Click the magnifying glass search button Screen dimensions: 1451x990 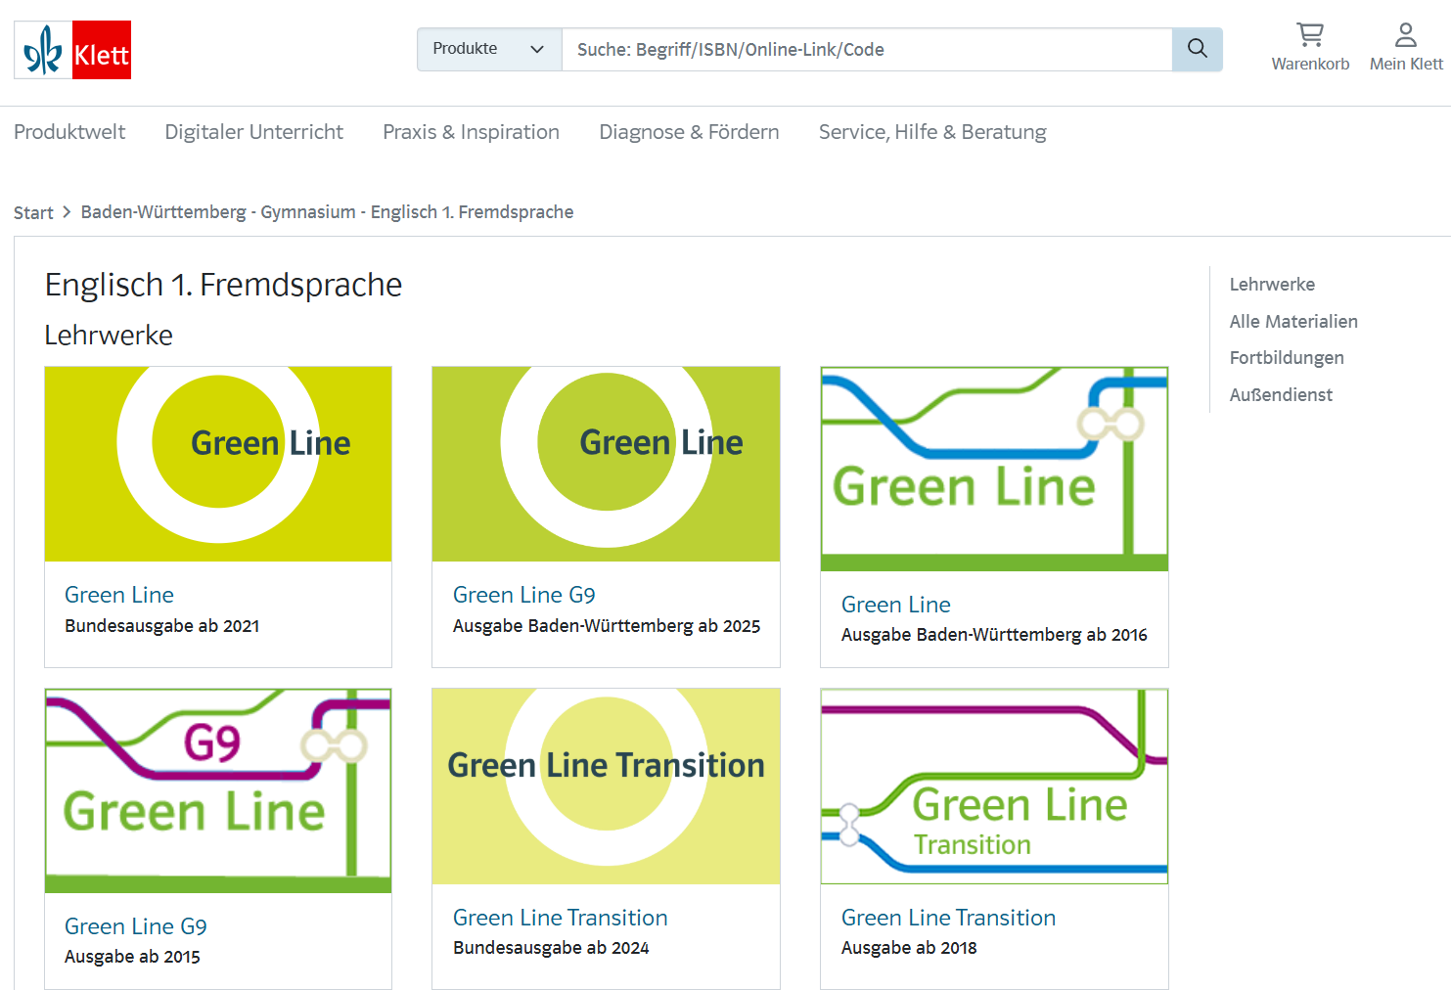click(x=1197, y=49)
